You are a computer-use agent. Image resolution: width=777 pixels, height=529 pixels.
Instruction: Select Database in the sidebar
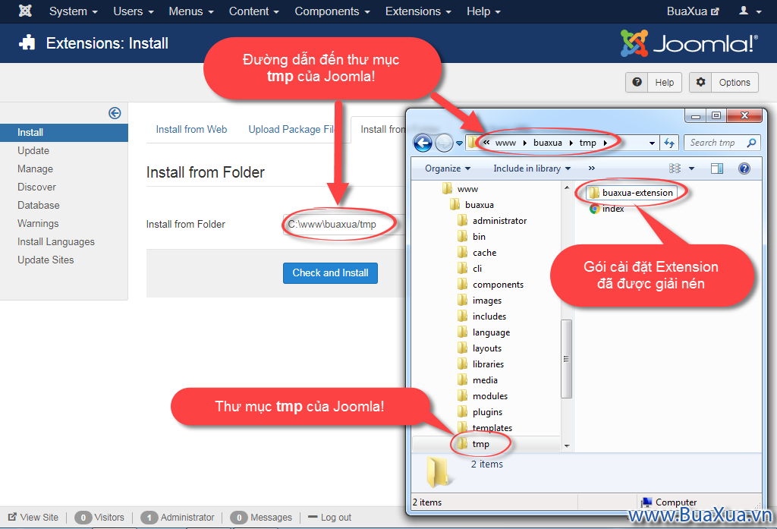39,205
